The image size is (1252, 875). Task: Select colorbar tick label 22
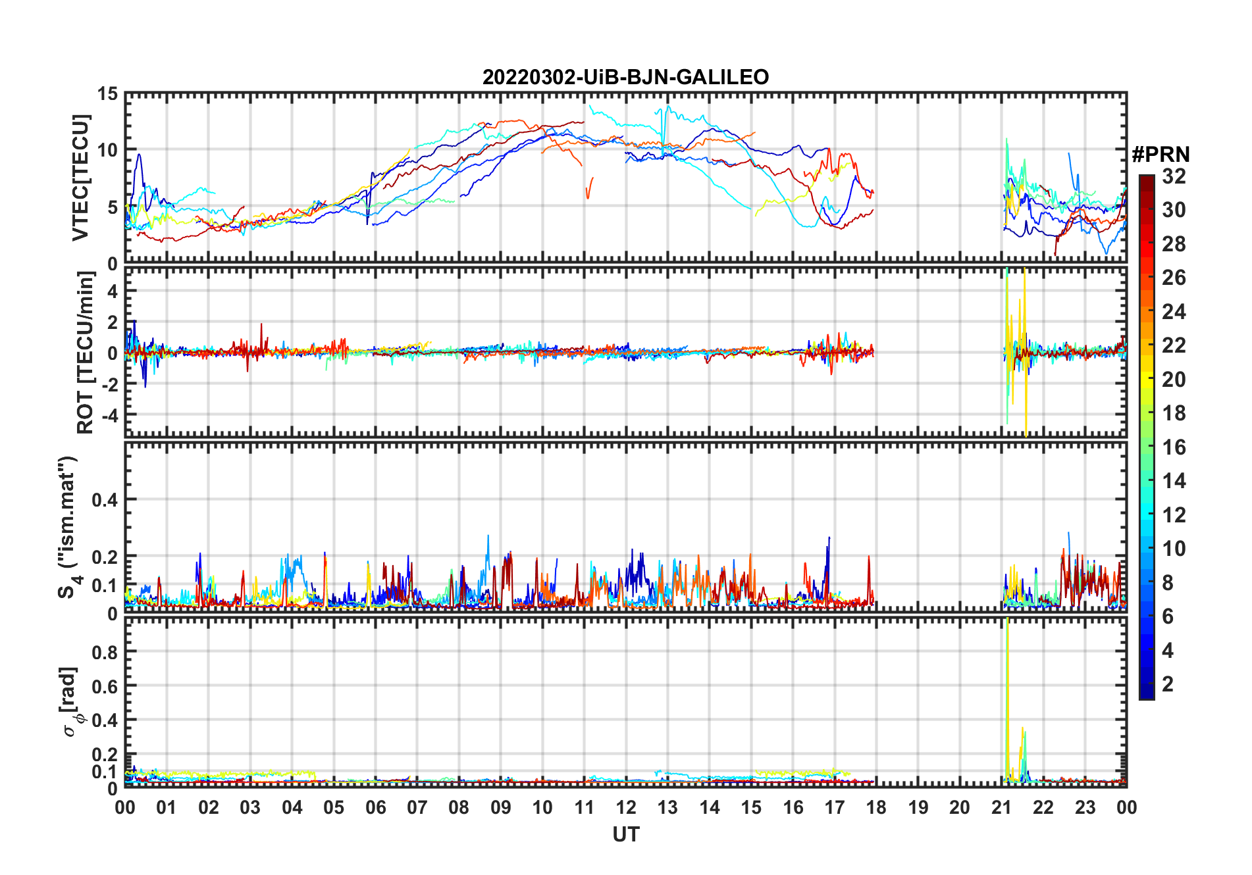coord(1174,345)
